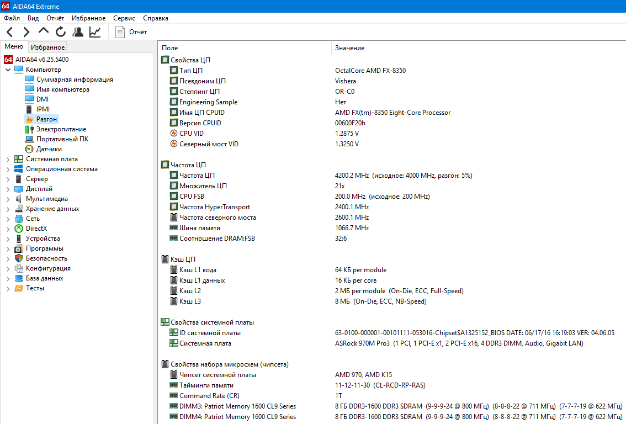Click the Back navigation arrow
Image resolution: width=626 pixels, height=424 pixels.
10,32
